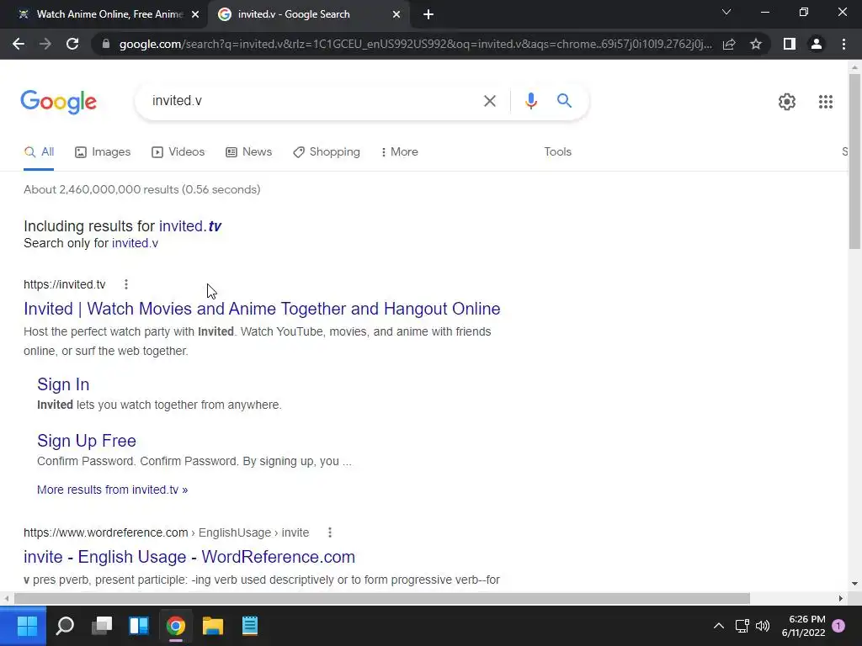The image size is (862, 646).
Task: Open the Chrome side panel icon
Action: (x=790, y=44)
